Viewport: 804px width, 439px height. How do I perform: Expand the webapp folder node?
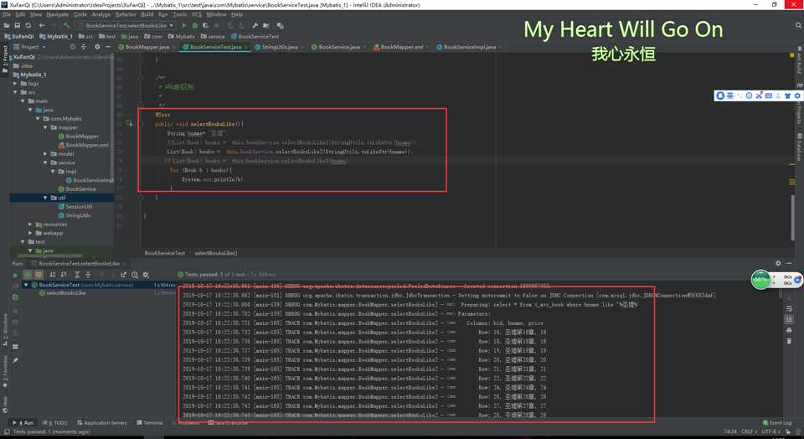(30, 233)
